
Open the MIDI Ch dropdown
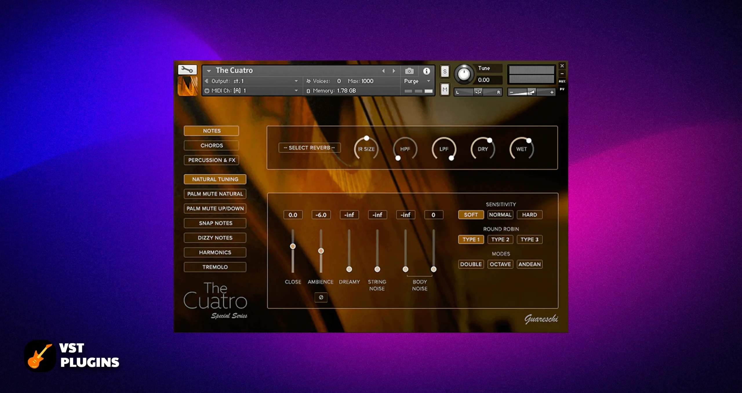(x=251, y=91)
